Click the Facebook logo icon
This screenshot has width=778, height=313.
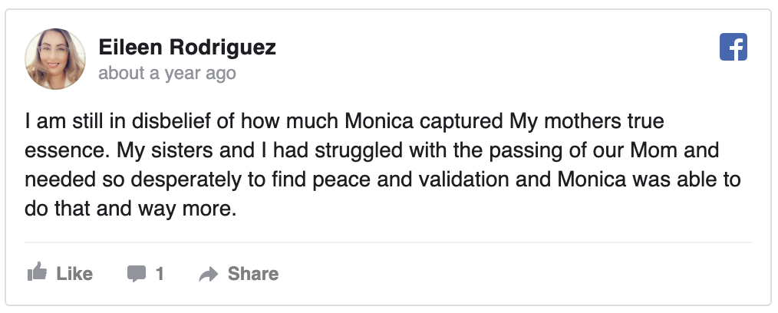(x=733, y=48)
